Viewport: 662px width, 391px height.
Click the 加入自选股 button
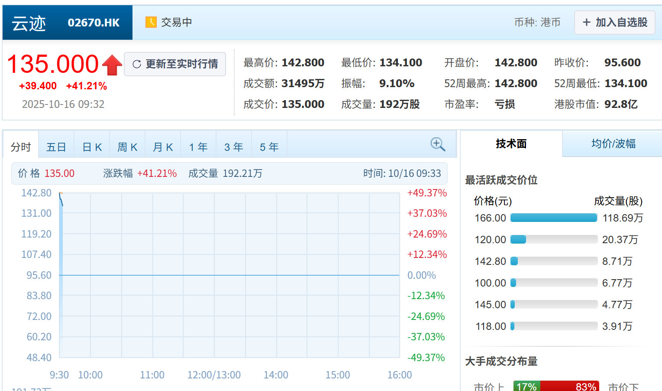pyautogui.click(x=614, y=23)
